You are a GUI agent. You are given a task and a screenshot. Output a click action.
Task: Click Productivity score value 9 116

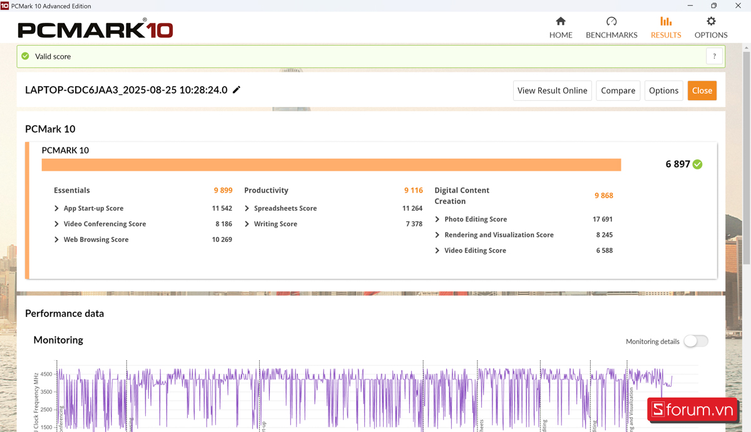coord(413,190)
